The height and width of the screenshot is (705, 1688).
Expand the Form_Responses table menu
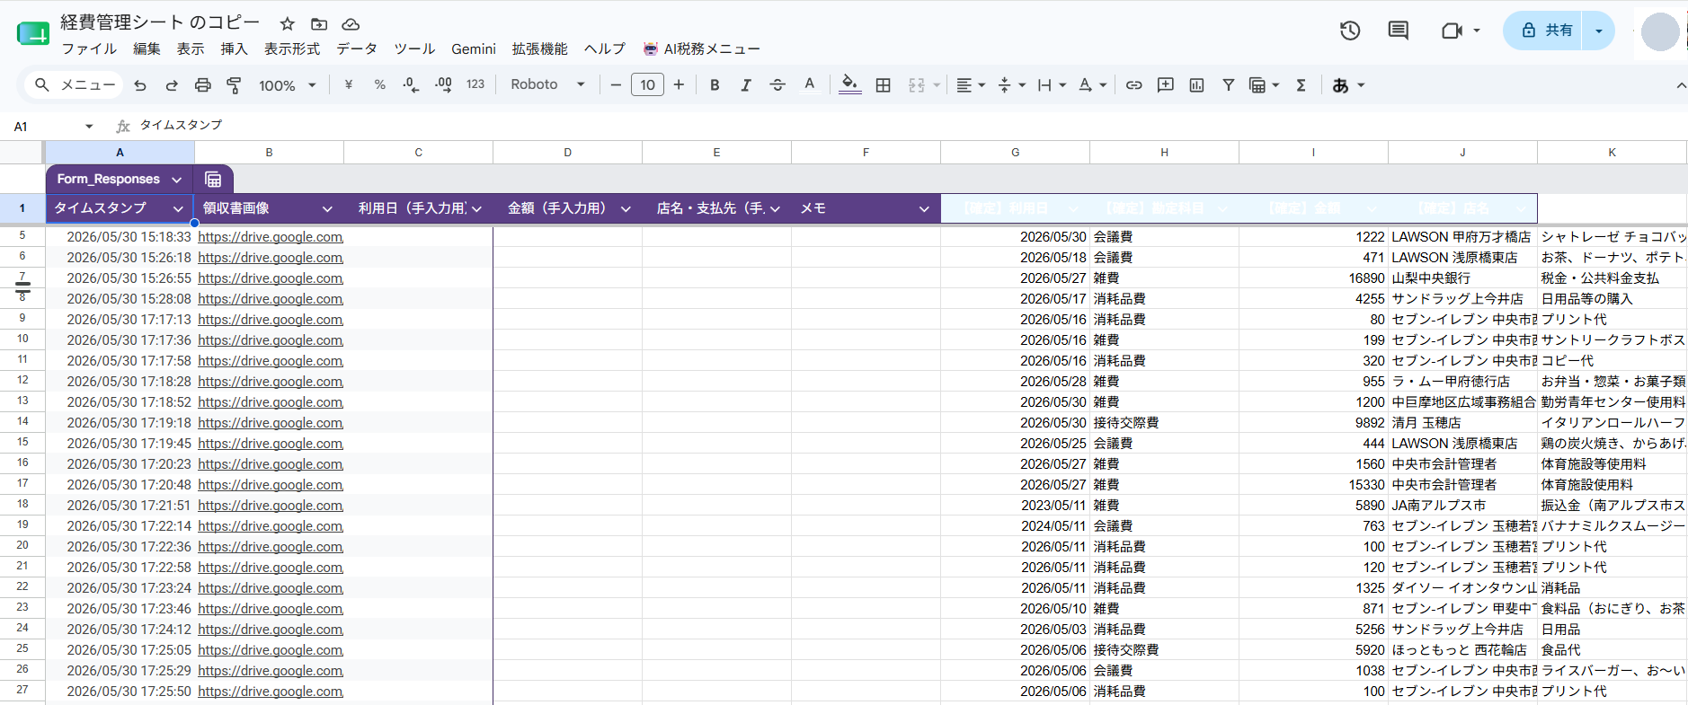(177, 180)
